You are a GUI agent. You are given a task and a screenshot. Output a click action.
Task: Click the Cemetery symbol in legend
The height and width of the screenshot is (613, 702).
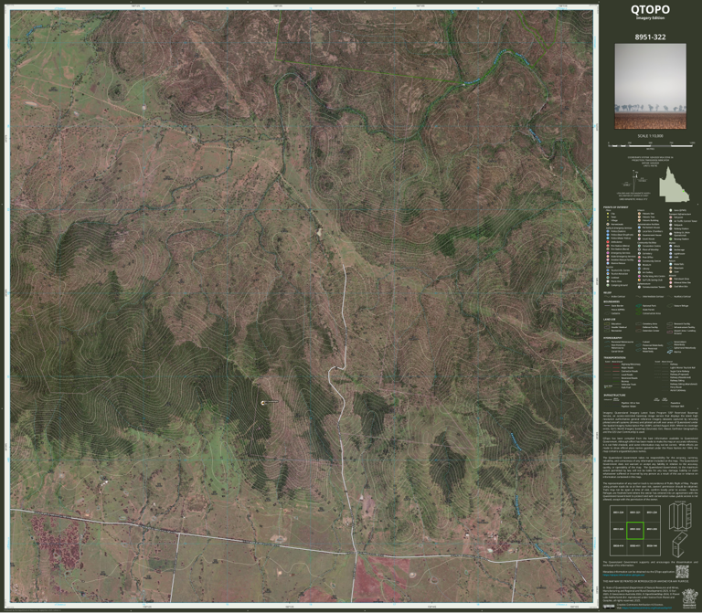[x=639, y=254]
